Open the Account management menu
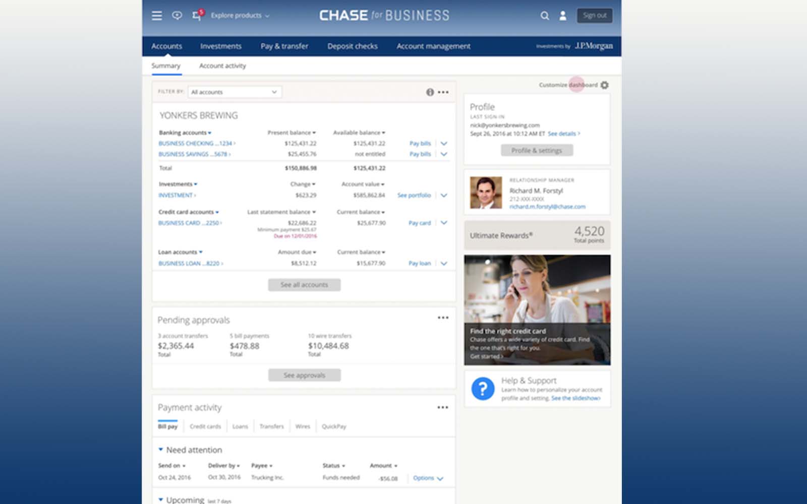This screenshot has height=504, width=807. [433, 46]
